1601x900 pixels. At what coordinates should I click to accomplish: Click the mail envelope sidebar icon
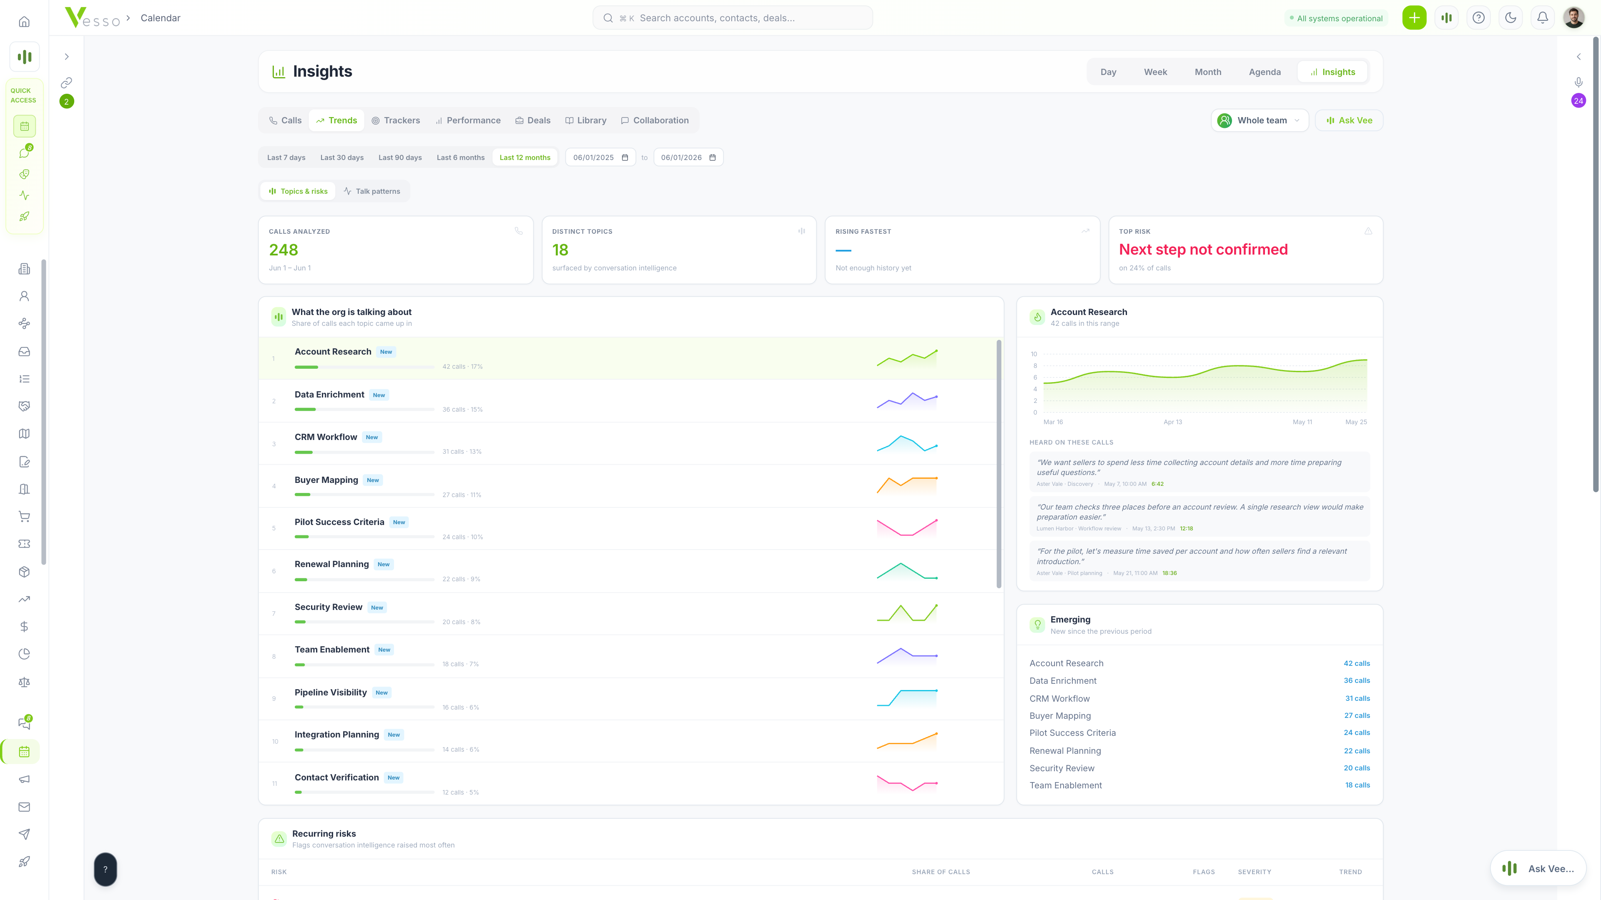[x=24, y=807]
